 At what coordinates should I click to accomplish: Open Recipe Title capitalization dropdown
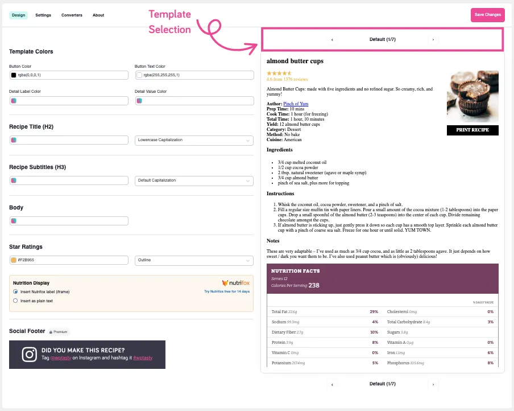tap(194, 140)
